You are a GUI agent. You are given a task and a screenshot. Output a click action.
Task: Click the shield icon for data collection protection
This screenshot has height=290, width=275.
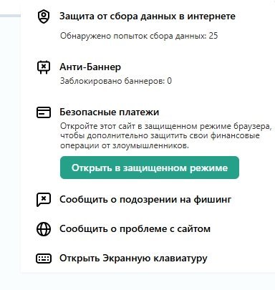tap(44, 16)
